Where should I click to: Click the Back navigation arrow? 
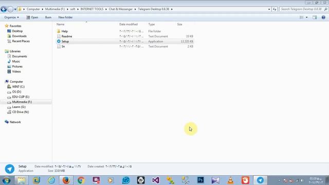(x=4, y=9)
